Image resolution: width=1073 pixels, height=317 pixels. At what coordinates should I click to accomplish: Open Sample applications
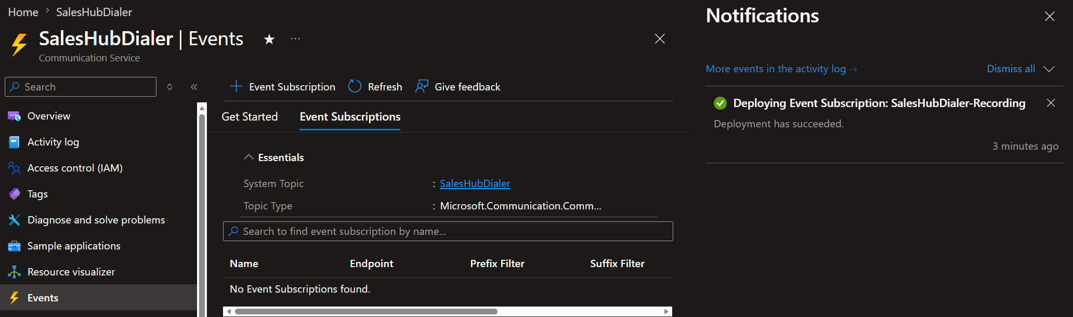pos(74,246)
